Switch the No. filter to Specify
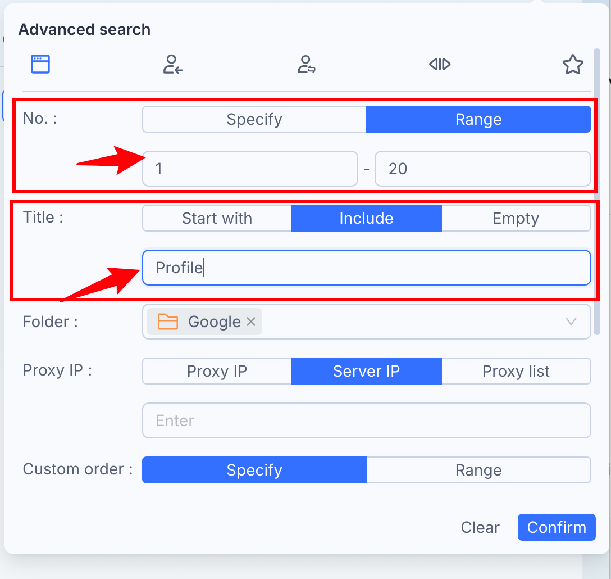 [x=254, y=119]
